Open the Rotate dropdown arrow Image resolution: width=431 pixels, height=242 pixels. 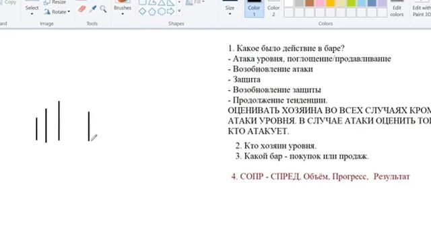point(69,12)
